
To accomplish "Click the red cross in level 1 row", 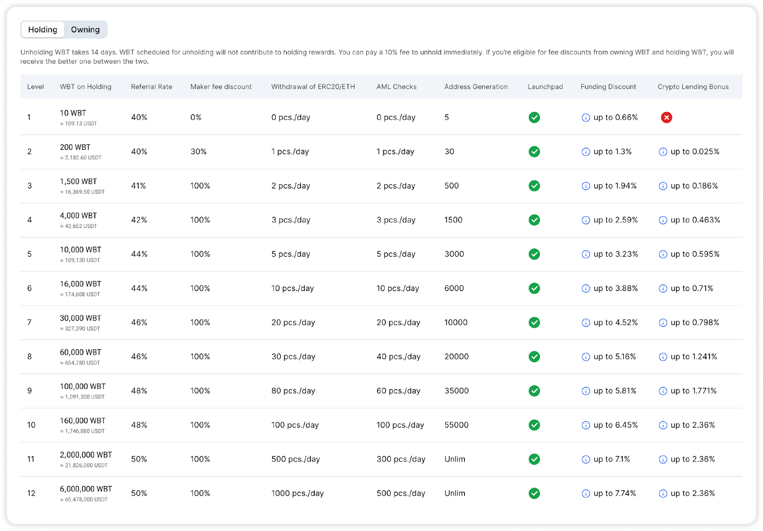I will click(x=666, y=117).
